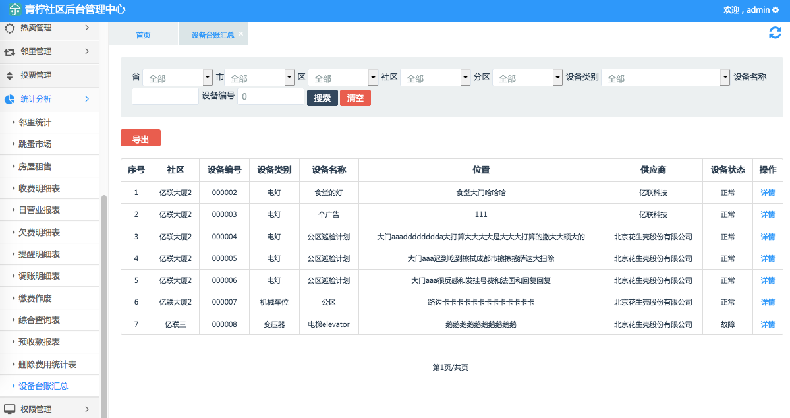This screenshot has height=418, width=790.
Task: Open 详情 for device 000008
Action: tap(768, 324)
